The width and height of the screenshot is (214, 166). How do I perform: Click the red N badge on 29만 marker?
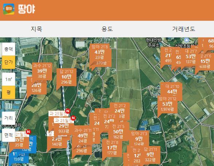(x=73, y=118)
